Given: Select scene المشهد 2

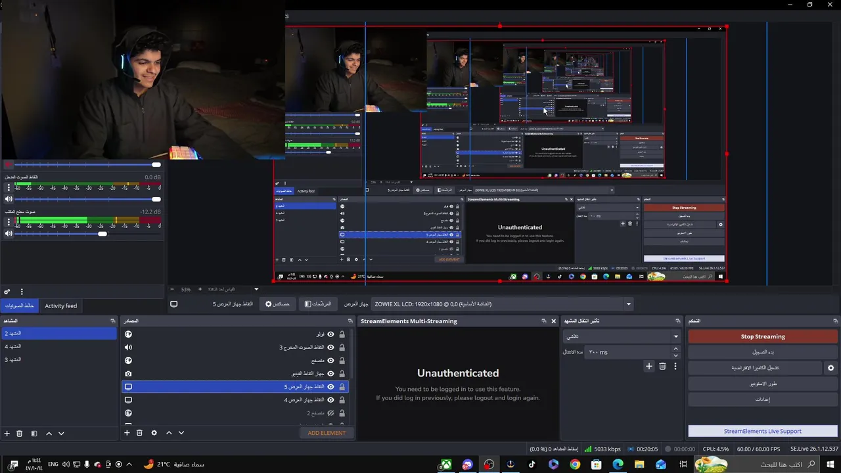Looking at the screenshot, I should [x=58, y=333].
